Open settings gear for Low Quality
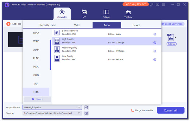 155,60
